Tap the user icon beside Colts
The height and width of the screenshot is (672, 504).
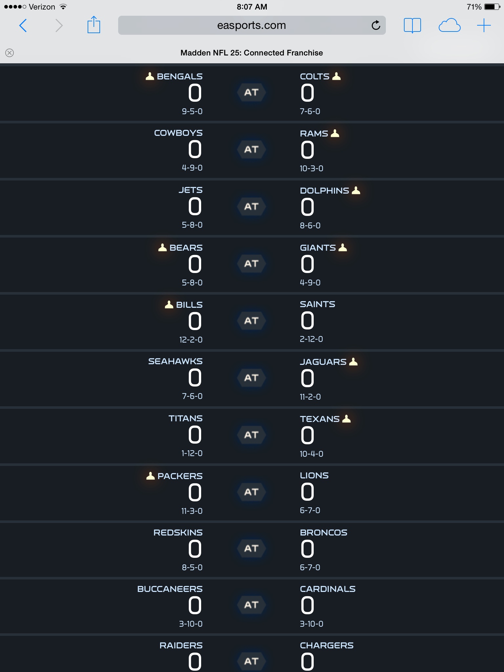pyautogui.click(x=336, y=76)
